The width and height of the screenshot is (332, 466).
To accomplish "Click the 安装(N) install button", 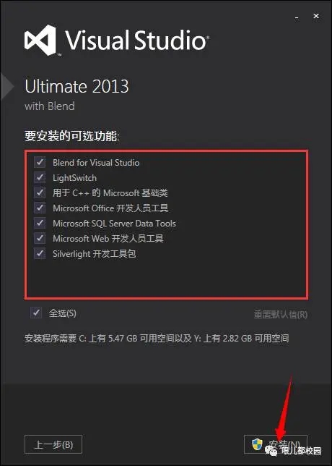I will pos(276,444).
